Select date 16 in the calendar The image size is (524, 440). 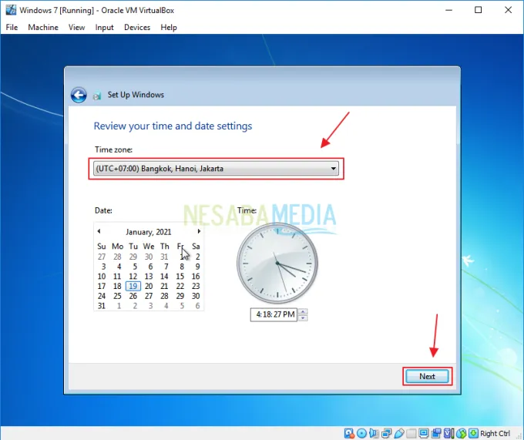pyautogui.click(x=196, y=277)
